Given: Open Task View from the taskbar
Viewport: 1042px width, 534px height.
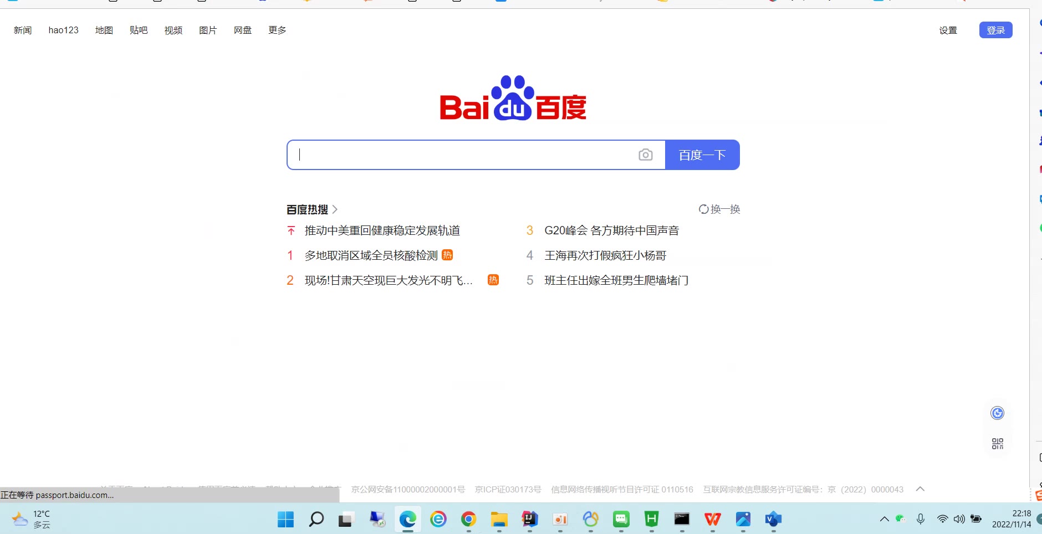Looking at the screenshot, I should click(x=346, y=520).
